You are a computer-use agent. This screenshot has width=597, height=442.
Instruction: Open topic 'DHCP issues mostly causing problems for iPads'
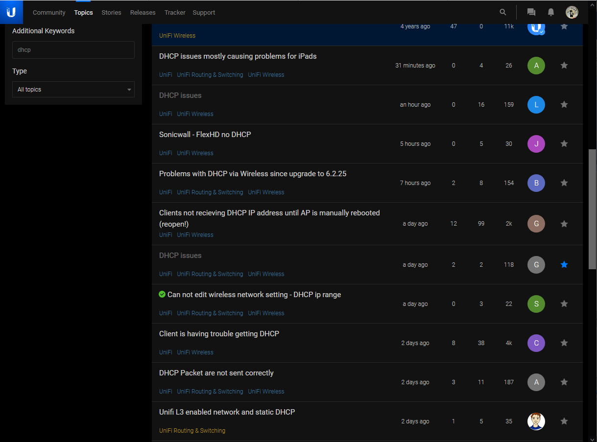(x=238, y=56)
